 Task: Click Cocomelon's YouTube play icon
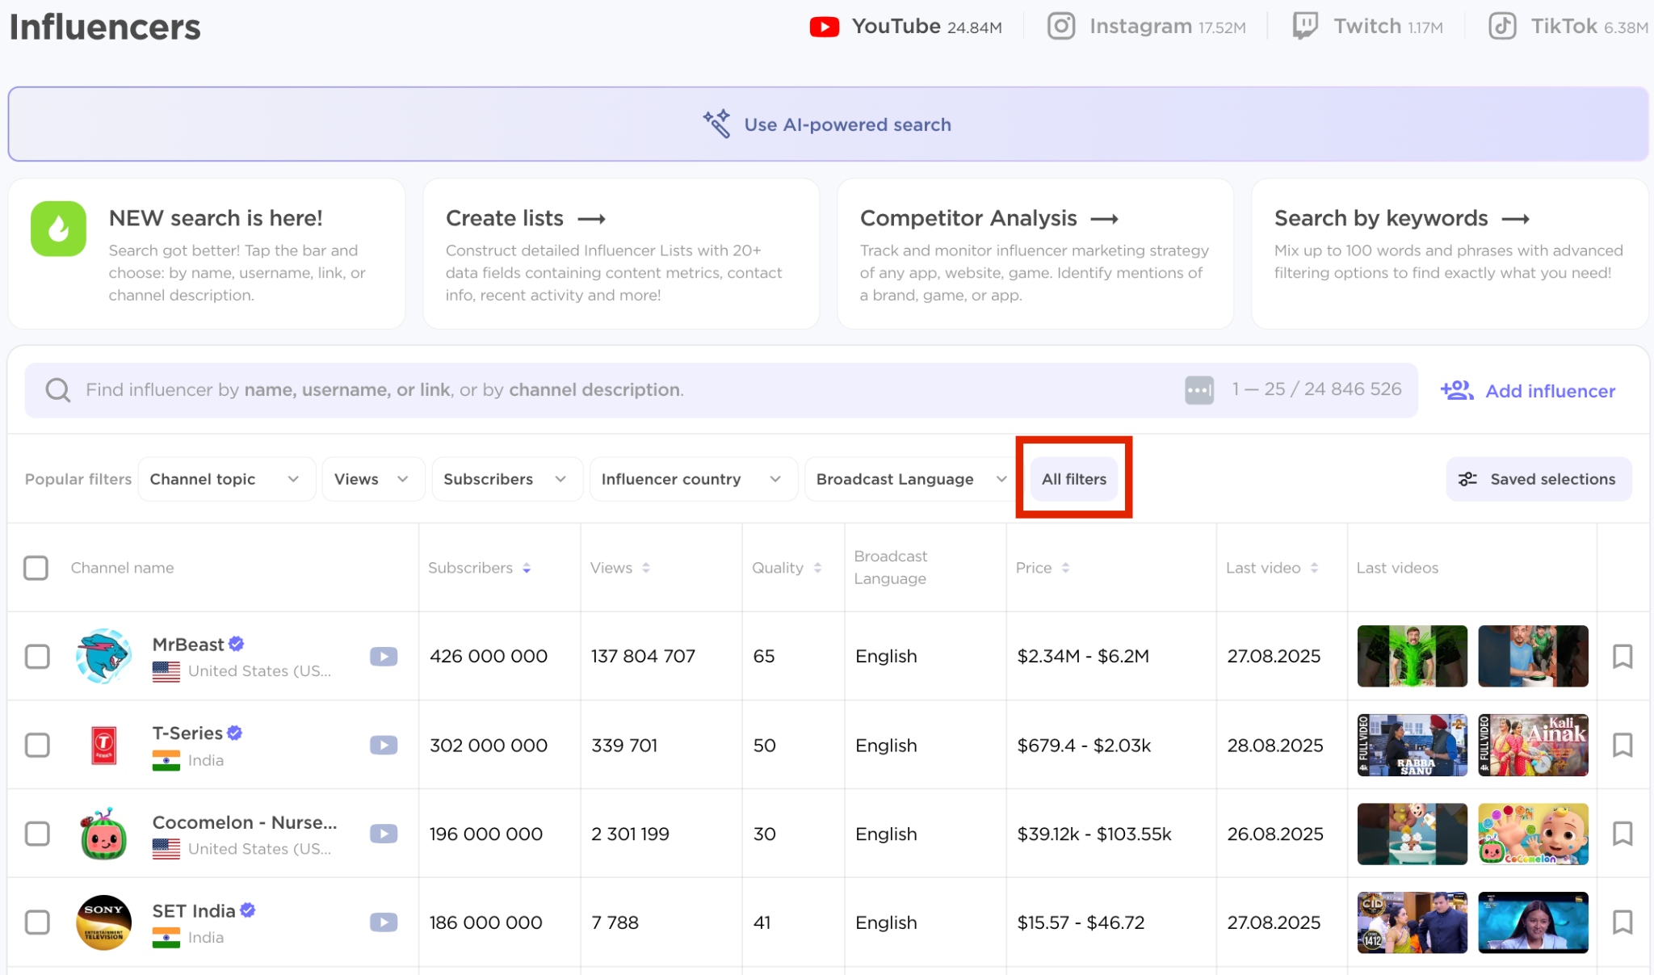coord(384,834)
